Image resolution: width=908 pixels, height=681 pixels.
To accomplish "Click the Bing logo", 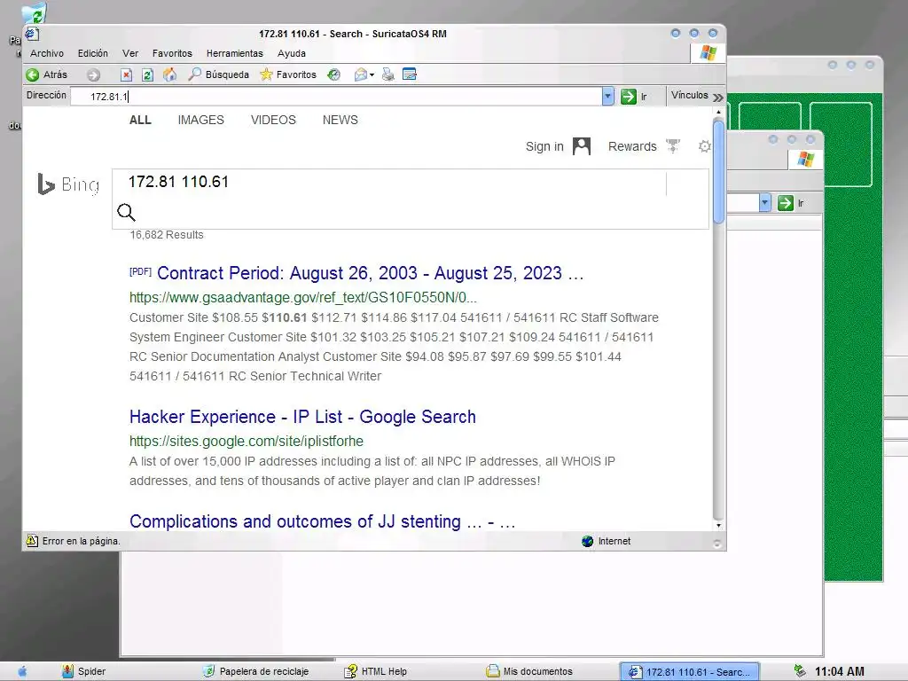I will pos(68,184).
